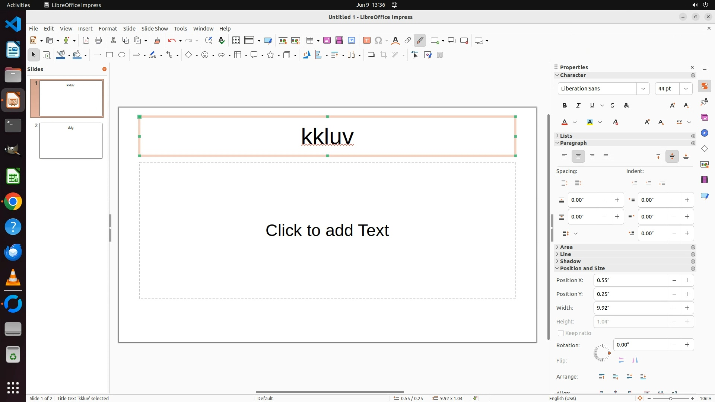Image resolution: width=715 pixels, height=402 pixels.
Task: Click the Insert Image toolbar icon
Action: point(327,41)
